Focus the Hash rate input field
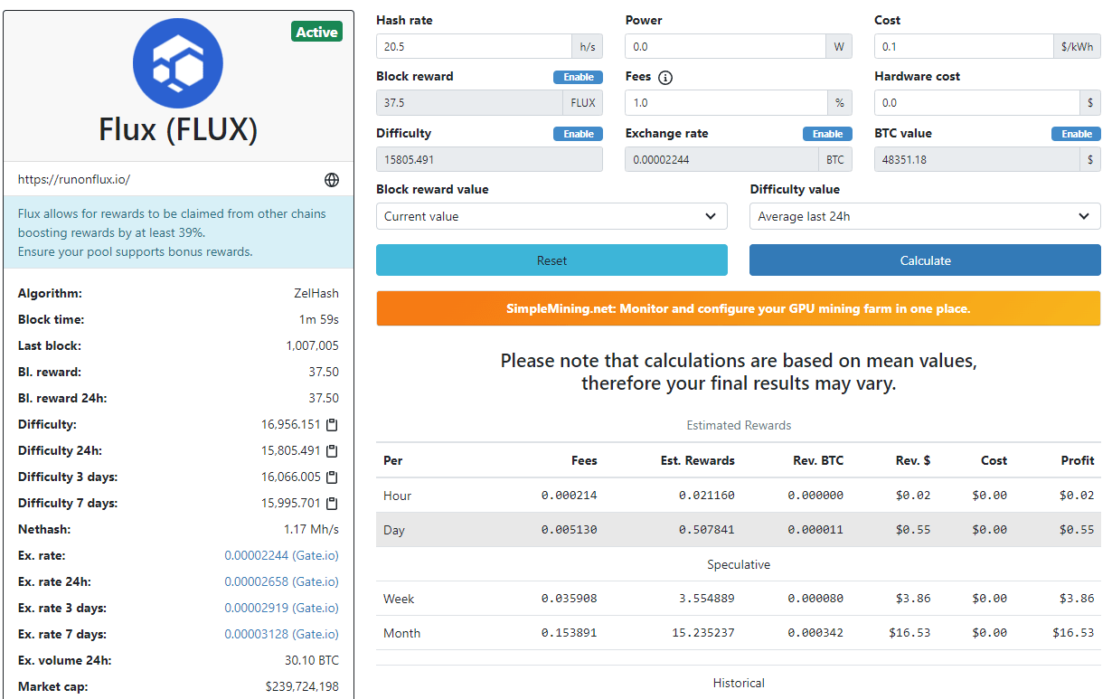The image size is (1112, 699). (474, 46)
